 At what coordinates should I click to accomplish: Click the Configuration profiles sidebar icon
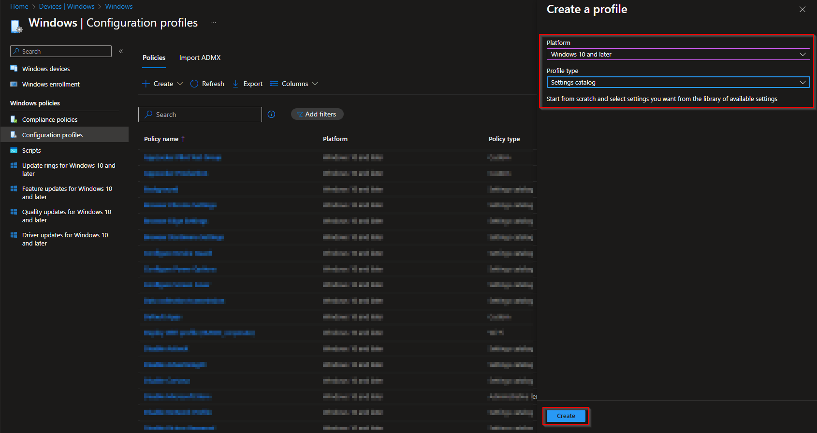click(x=14, y=135)
